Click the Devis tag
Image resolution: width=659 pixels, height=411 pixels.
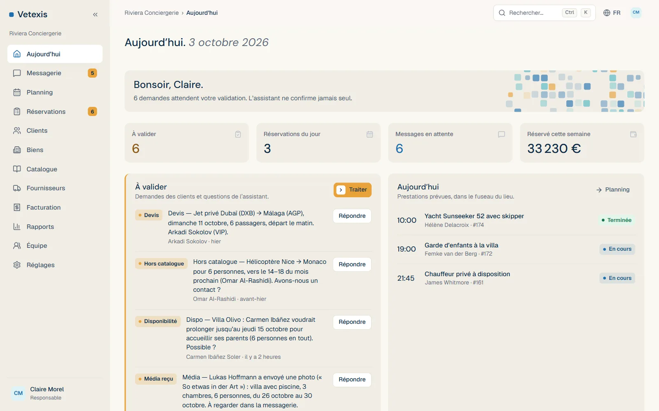(x=149, y=215)
